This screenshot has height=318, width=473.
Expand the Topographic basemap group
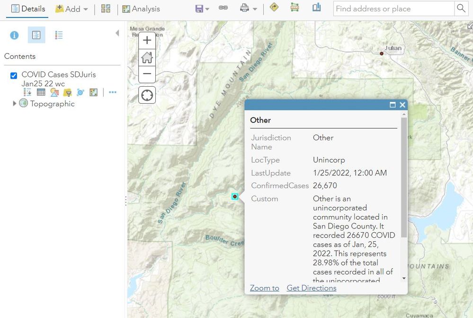point(14,104)
